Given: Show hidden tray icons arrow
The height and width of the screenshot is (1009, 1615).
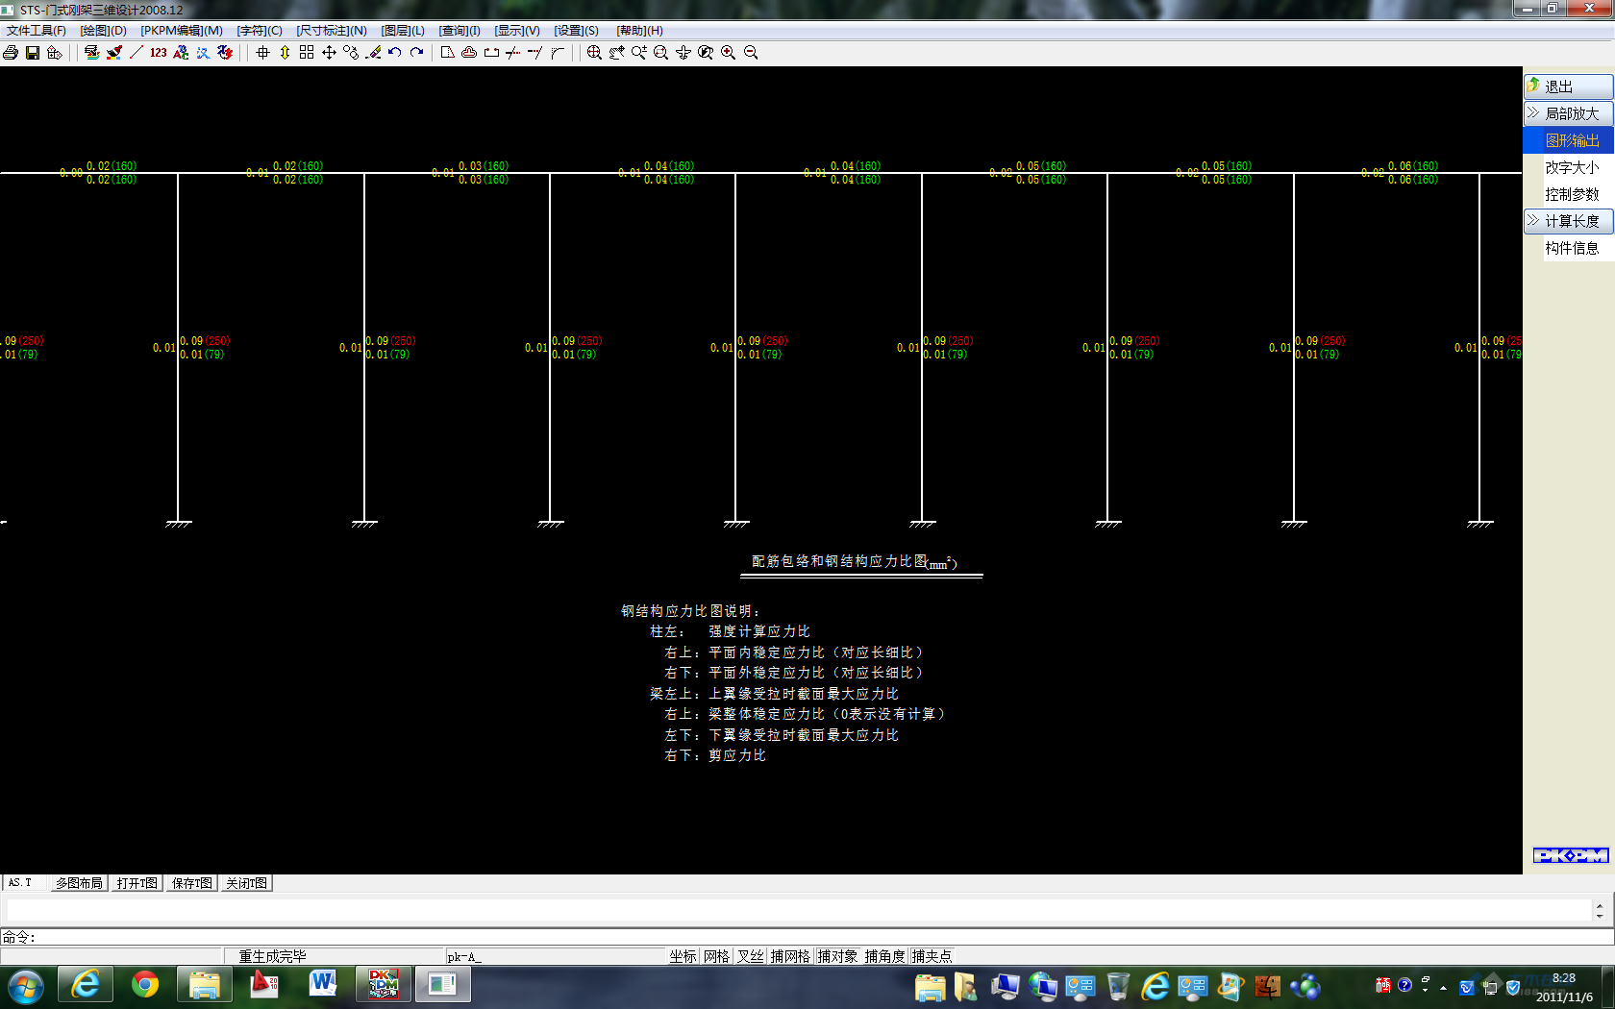Looking at the screenshot, I should [x=1443, y=987].
